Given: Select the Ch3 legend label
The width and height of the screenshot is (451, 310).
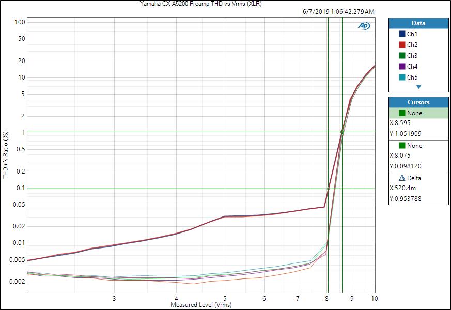Looking at the screenshot, I should (412, 56).
